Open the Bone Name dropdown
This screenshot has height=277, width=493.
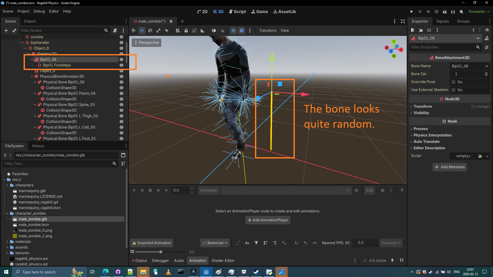(x=470, y=66)
